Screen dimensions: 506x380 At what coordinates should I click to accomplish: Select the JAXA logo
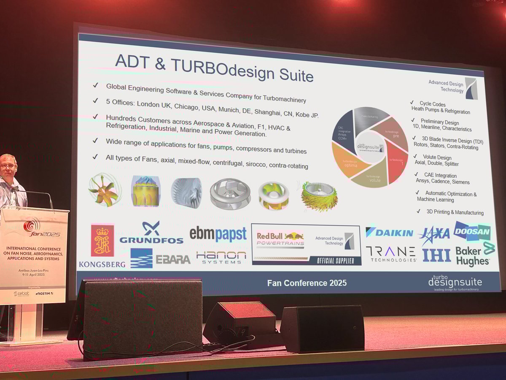435,234
